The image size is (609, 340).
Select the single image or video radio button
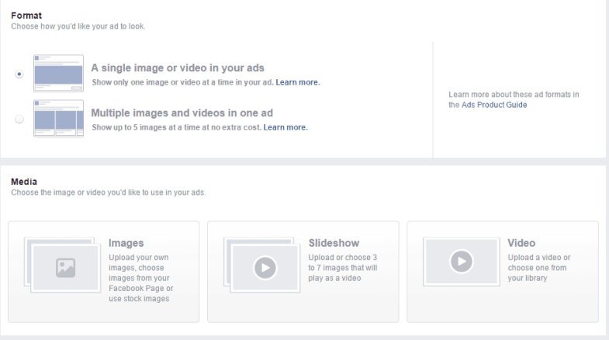click(x=19, y=74)
